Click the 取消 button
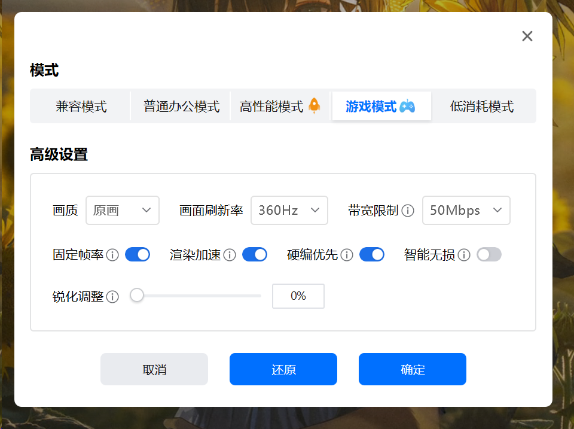 coord(154,369)
